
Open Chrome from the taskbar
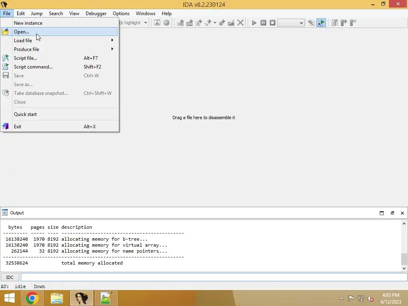pos(32,298)
